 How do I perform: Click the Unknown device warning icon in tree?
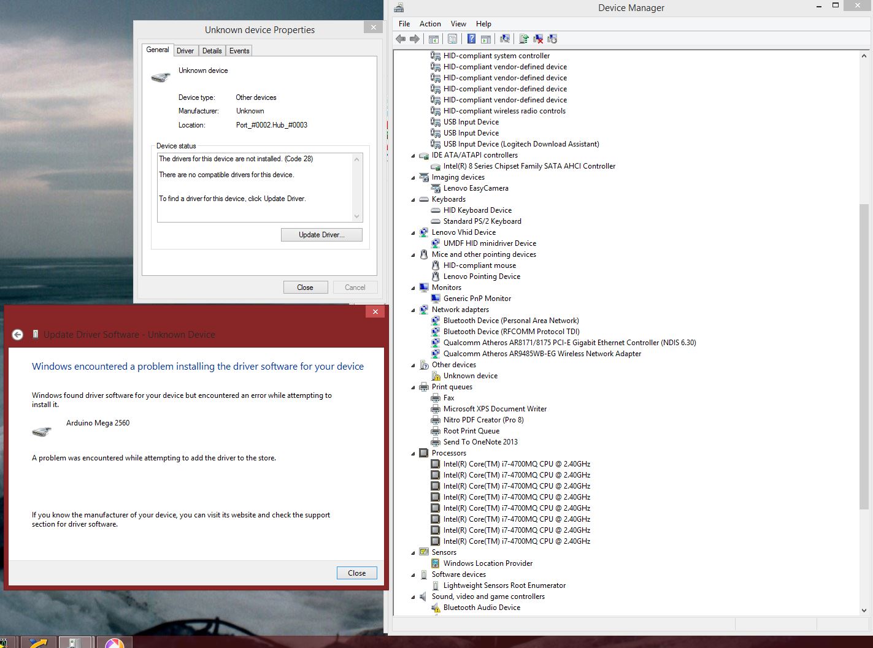coord(436,376)
